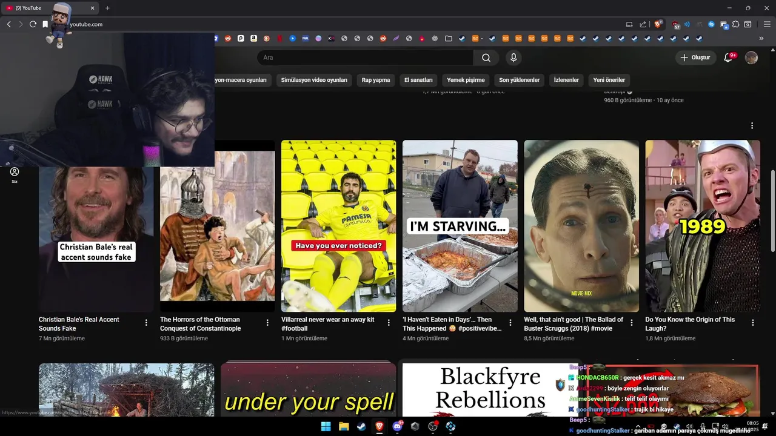Open the 'Siz' sidebar item

coord(15,175)
